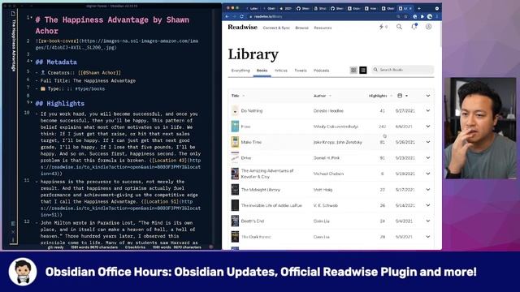Open The Invisible Life of Addie LaRue
520x292 pixels.
pyautogui.click(x=271, y=205)
